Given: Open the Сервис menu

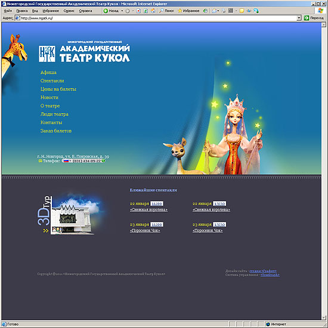Looking at the screenshot, I should pyautogui.click(x=69, y=11).
